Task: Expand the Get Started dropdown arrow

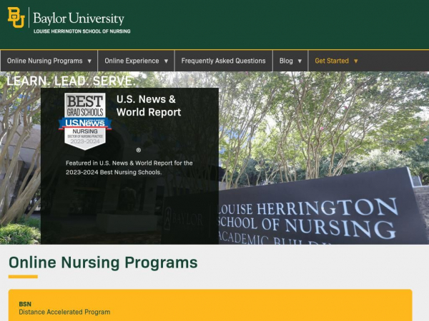Action: tap(355, 61)
